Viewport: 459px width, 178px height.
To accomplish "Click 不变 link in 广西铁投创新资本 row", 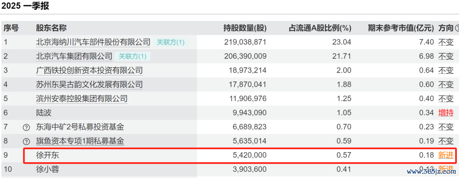I will pyautogui.click(x=446, y=71).
